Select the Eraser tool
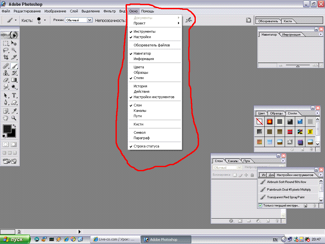The width and height of the screenshot is (325, 244). 6,80
